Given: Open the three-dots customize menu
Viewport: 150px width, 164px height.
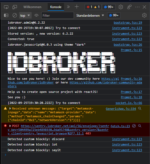Looking at the screenshot, I should [x=137, y=7].
